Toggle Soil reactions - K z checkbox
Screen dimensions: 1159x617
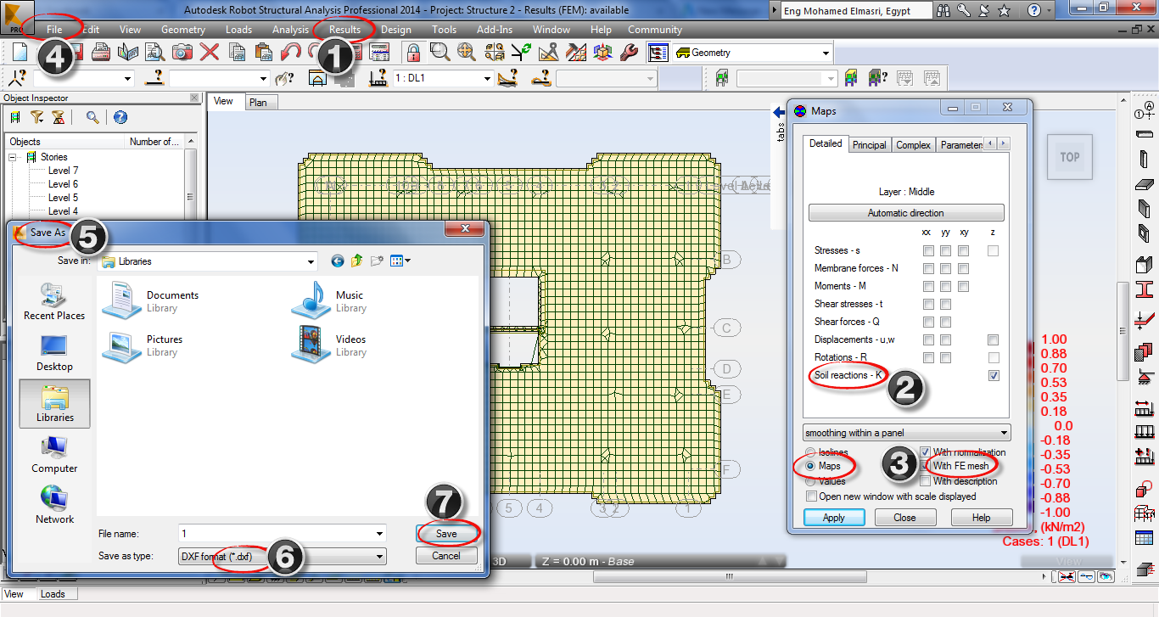point(994,375)
